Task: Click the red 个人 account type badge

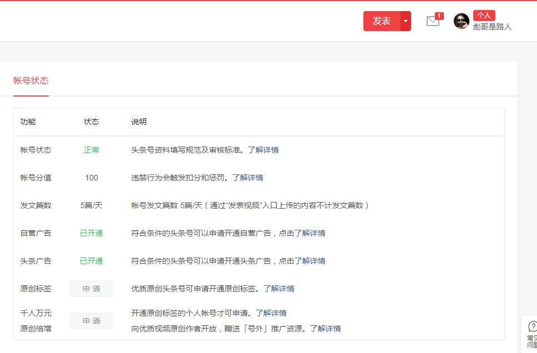Action: pyautogui.click(x=483, y=15)
